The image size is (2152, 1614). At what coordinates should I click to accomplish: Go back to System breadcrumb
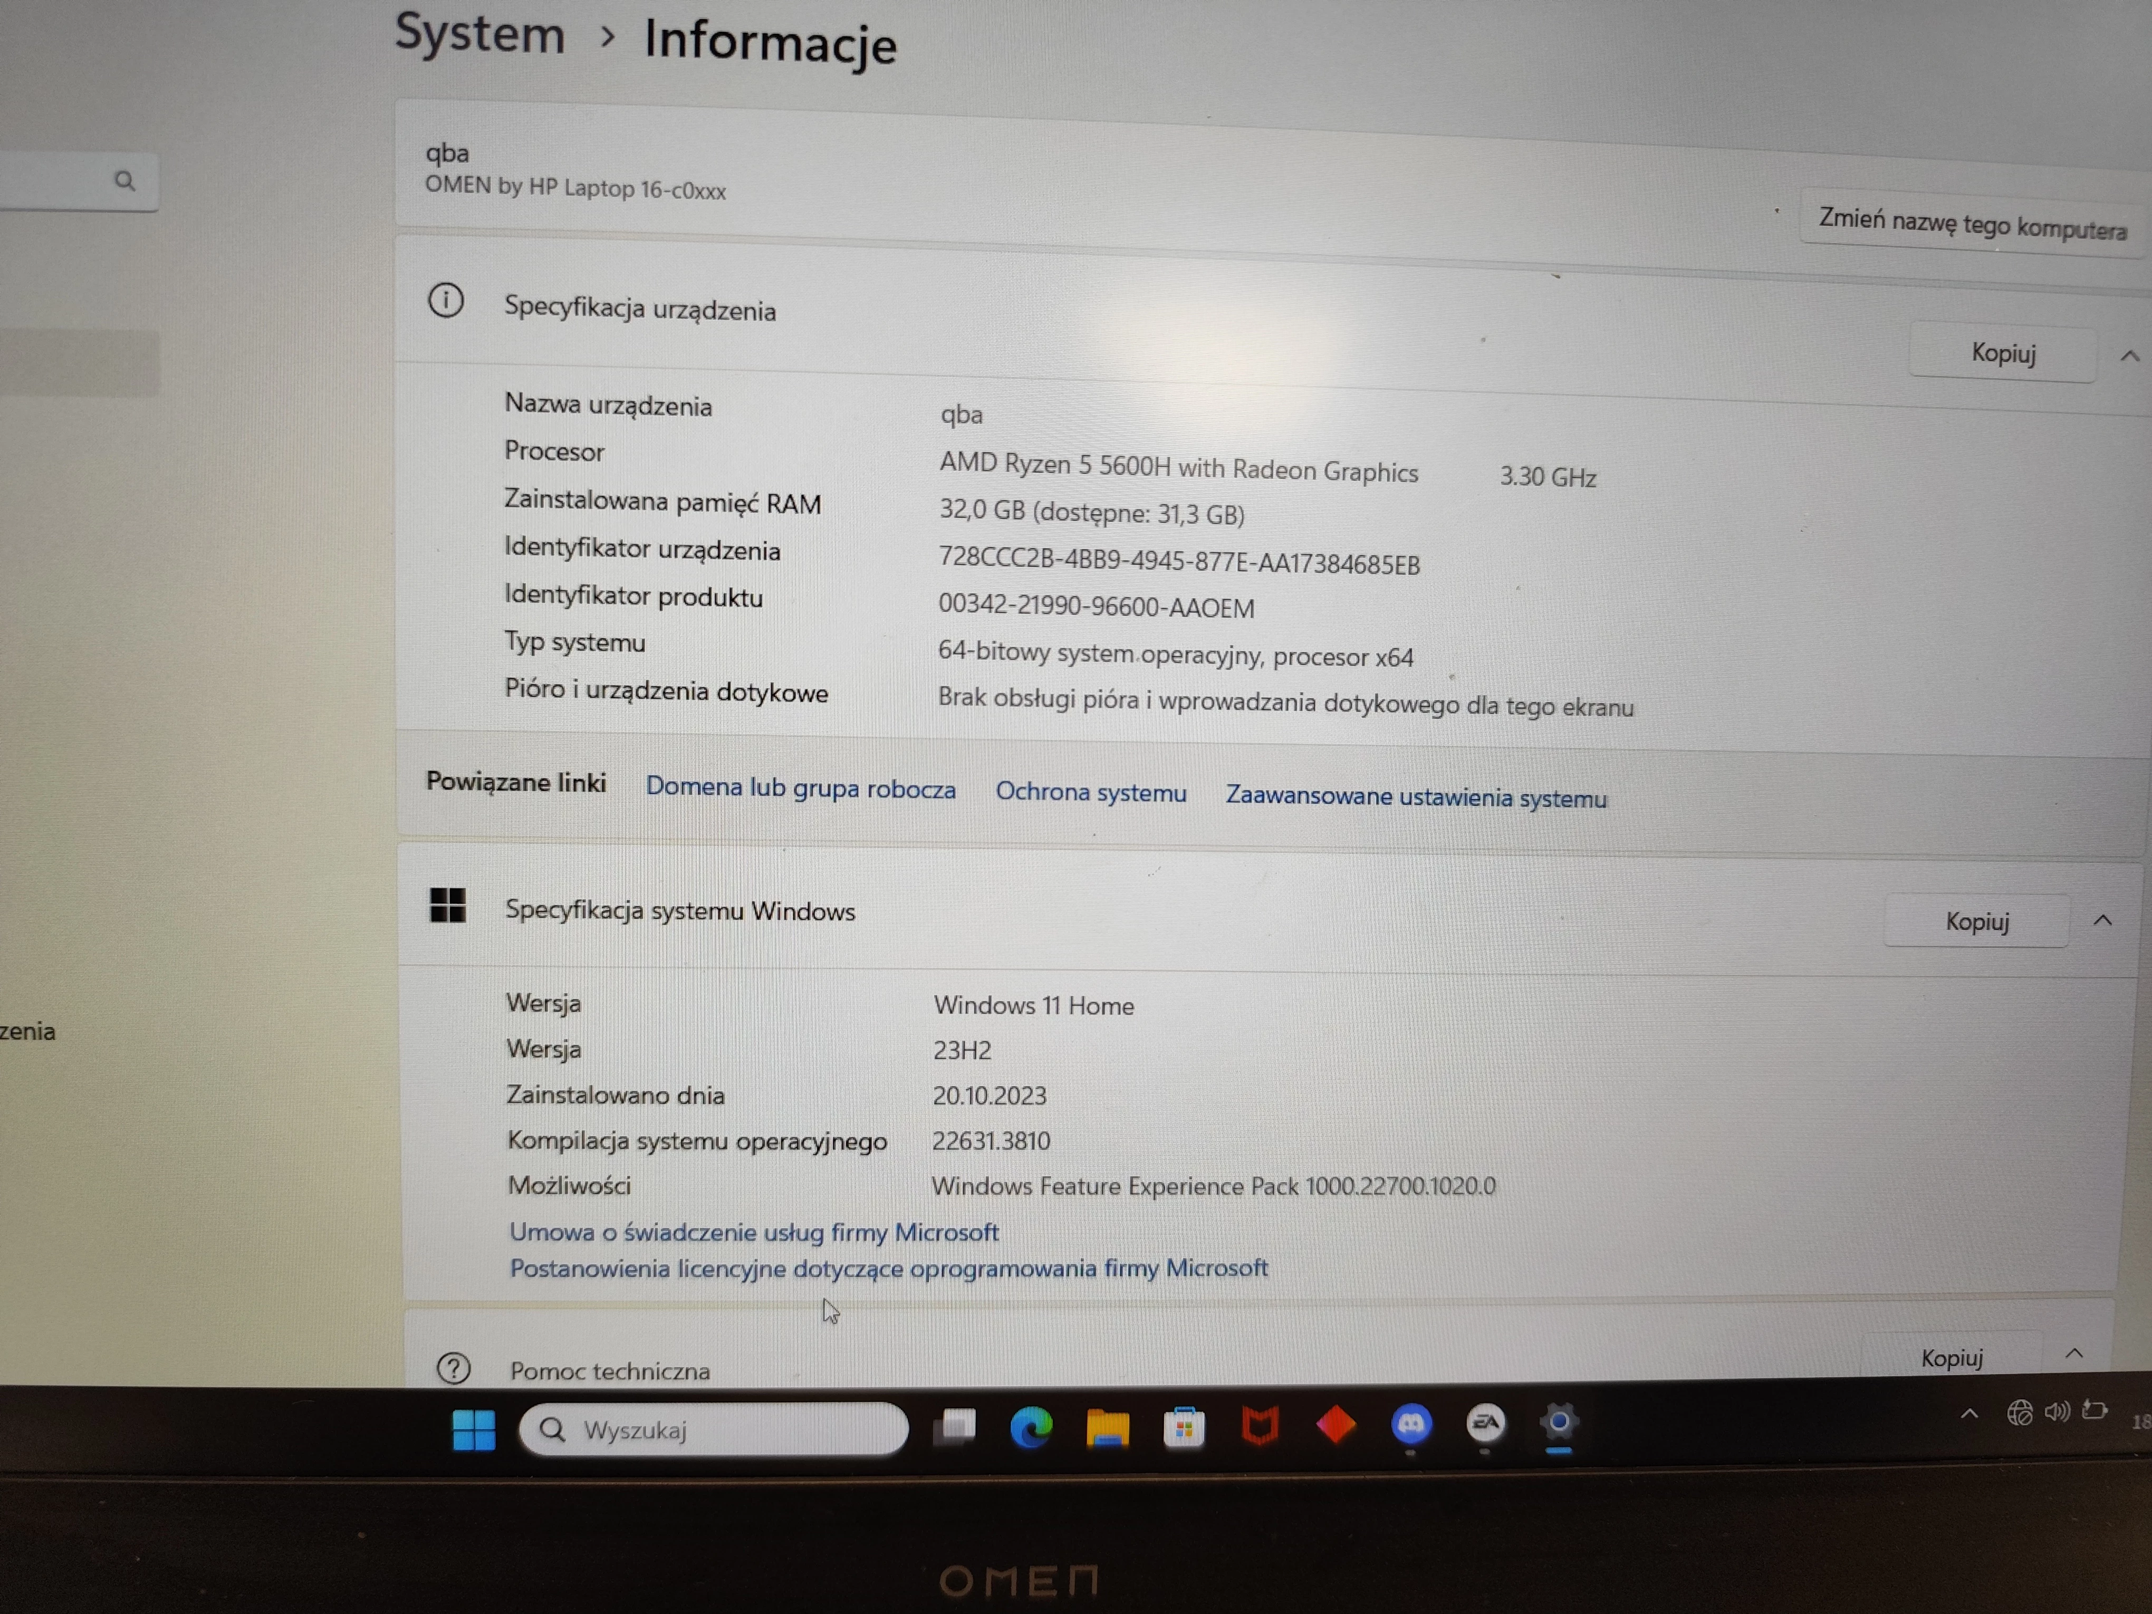(x=479, y=35)
